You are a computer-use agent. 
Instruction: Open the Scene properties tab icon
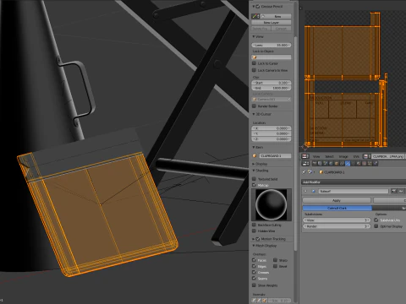tap(326, 163)
